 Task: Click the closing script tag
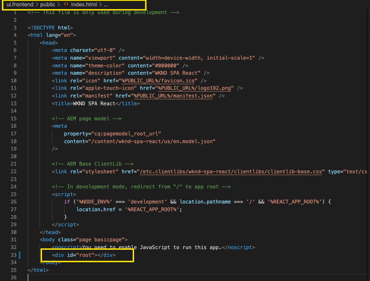65,225
